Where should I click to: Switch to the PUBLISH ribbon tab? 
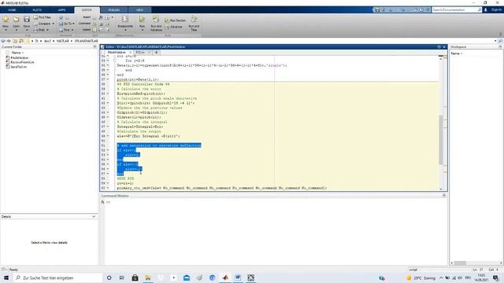(113, 10)
